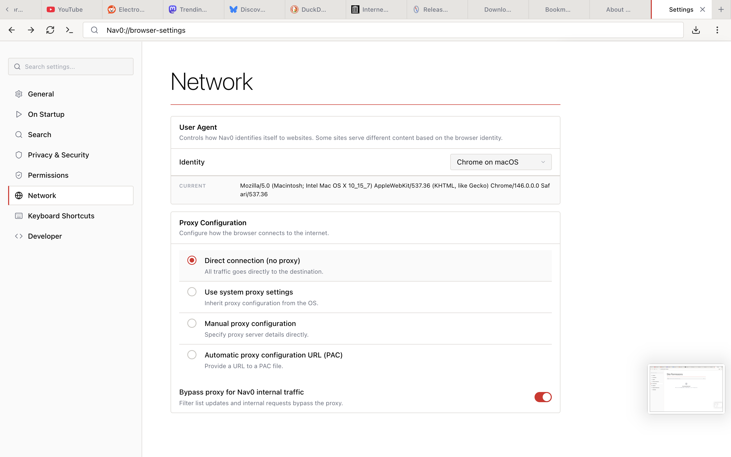731x457 pixels.
Task: Click the play icon beside On Startup
Action: point(19,114)
